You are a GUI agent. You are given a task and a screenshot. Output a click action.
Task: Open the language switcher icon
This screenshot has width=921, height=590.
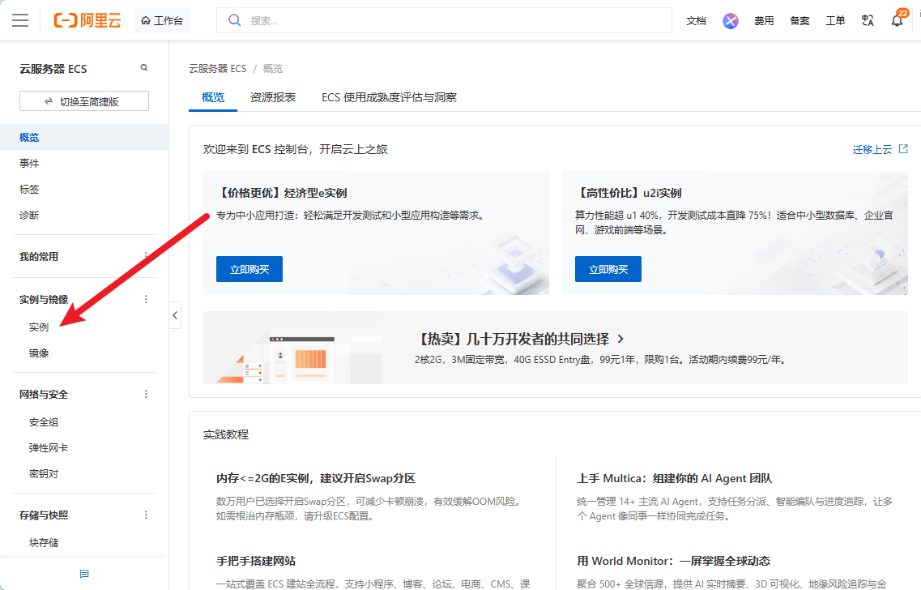[x=868, y=20]
